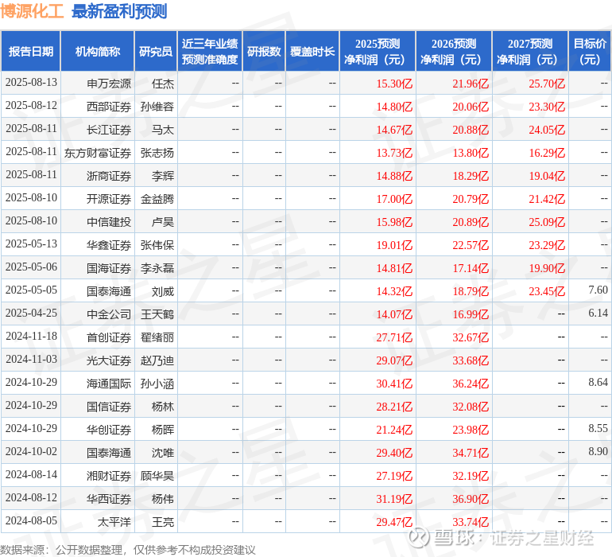Click target price 7.60
The width and height of the screenshot is (612, 557).
pyautogui.click(x=598, y=290)
